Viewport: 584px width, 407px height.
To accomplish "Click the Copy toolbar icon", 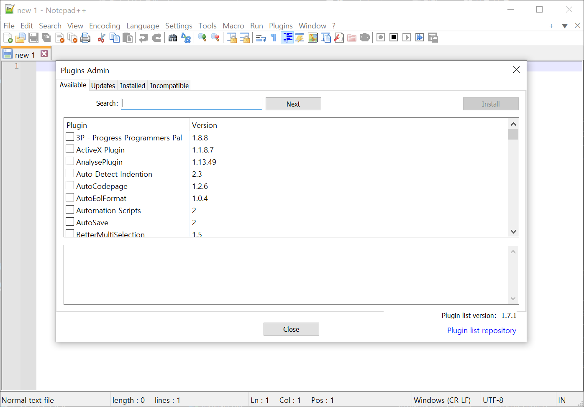I will 114,38.
